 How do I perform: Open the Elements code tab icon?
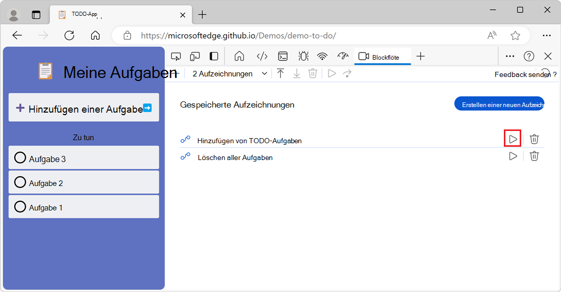pyautogui.click(x=262, y=57)
